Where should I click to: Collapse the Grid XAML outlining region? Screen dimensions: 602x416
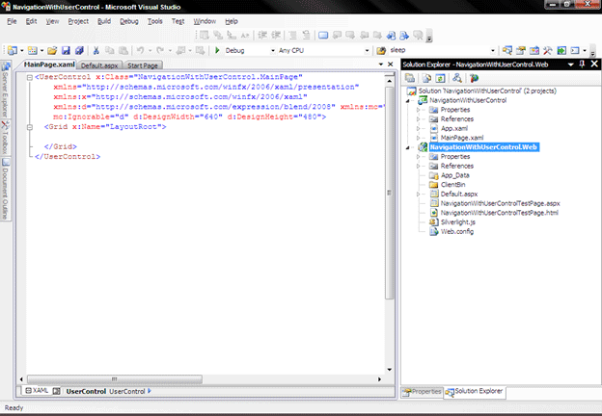point(30,127)
